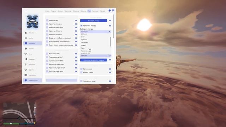
Task: Uncheck the Изменить погоду checkbox
Action: click(x=81, y=26)
